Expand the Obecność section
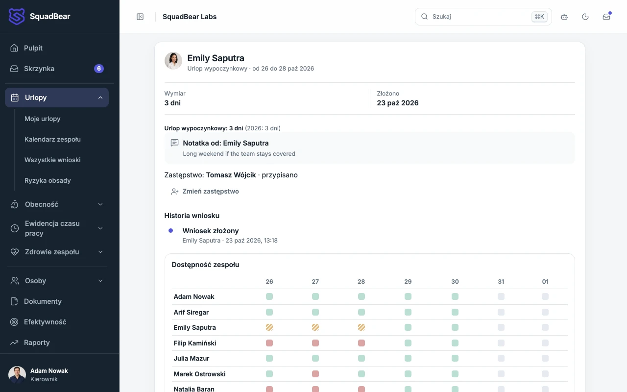Viewport: 627px width, 392px height. point(57,204)
